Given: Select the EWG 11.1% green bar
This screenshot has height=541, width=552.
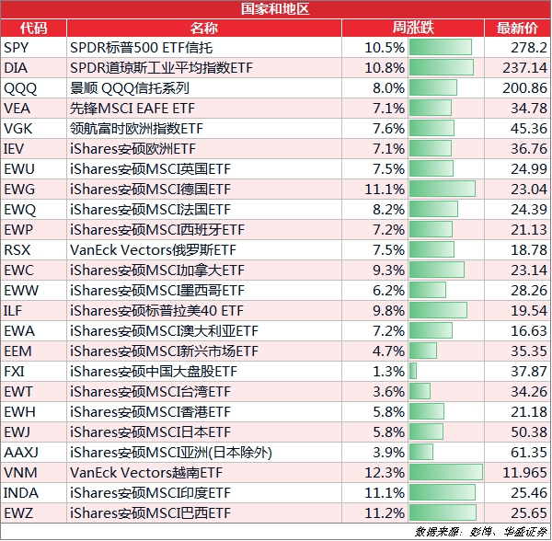Looking at the screenshot, I should (x=443, y=189).
